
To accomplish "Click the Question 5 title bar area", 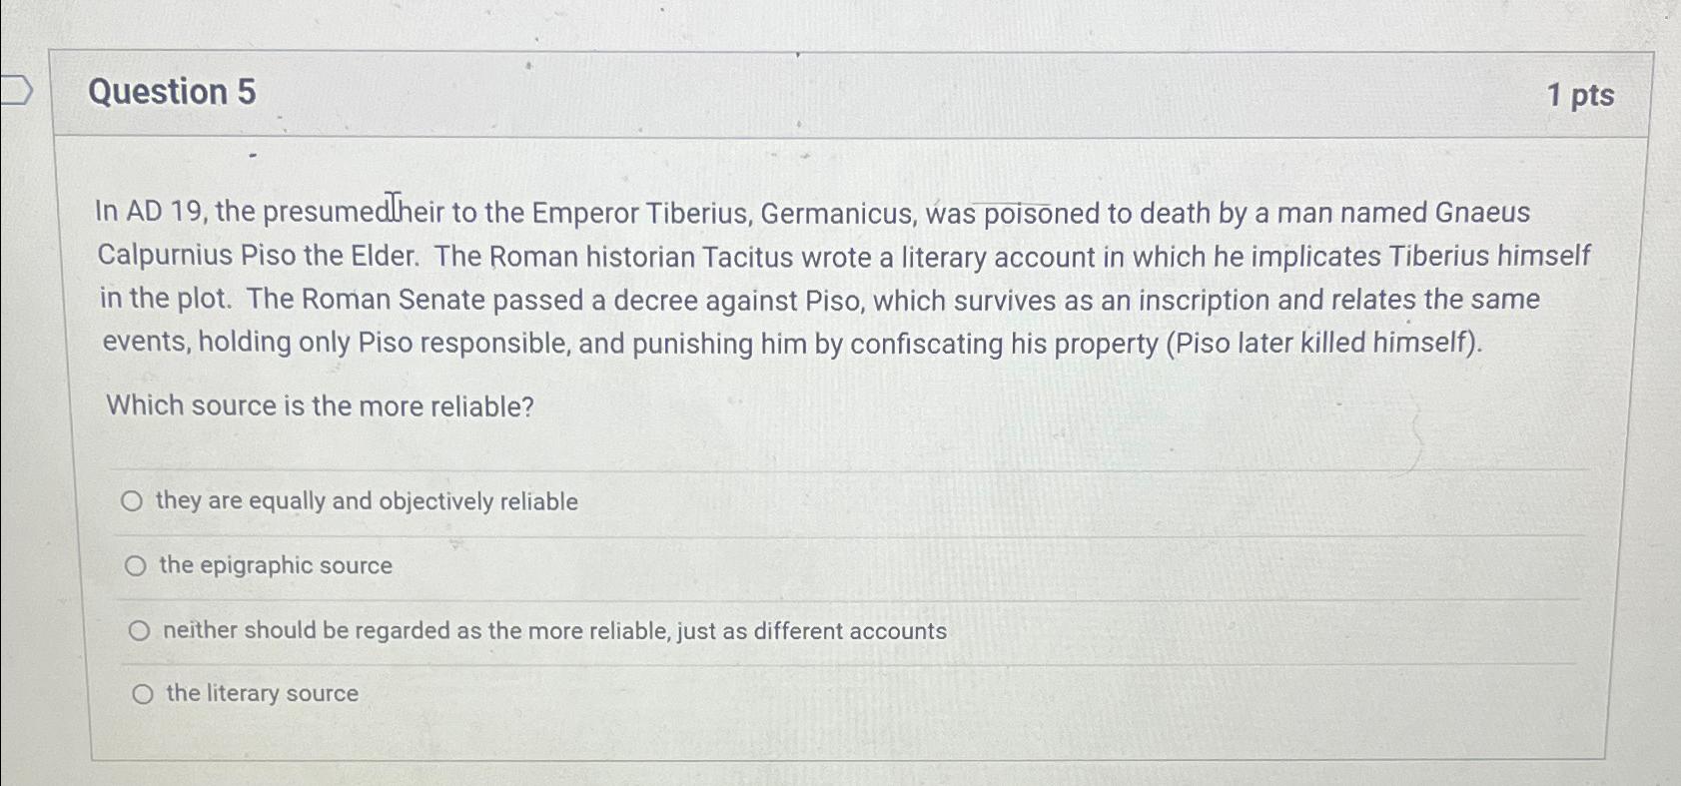I will (799, 92).
